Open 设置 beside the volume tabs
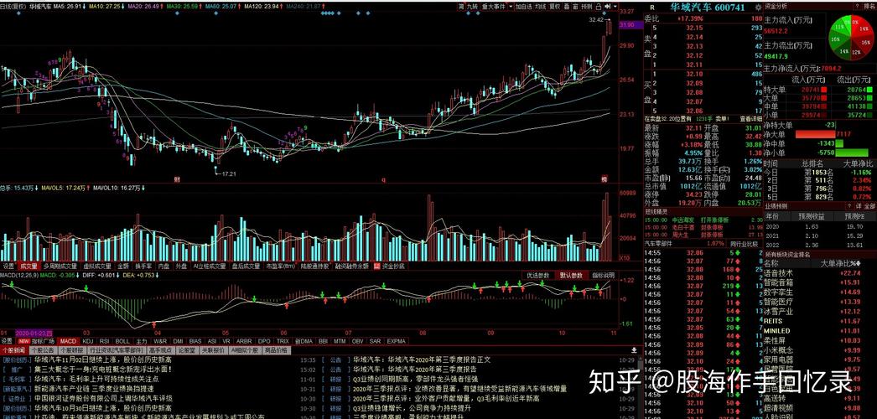877x419 pixels. click(8, 266)
